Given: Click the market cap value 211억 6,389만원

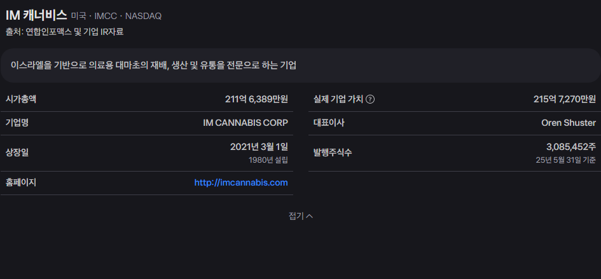Looking at the screenshot, I should (x=256, y=99).
